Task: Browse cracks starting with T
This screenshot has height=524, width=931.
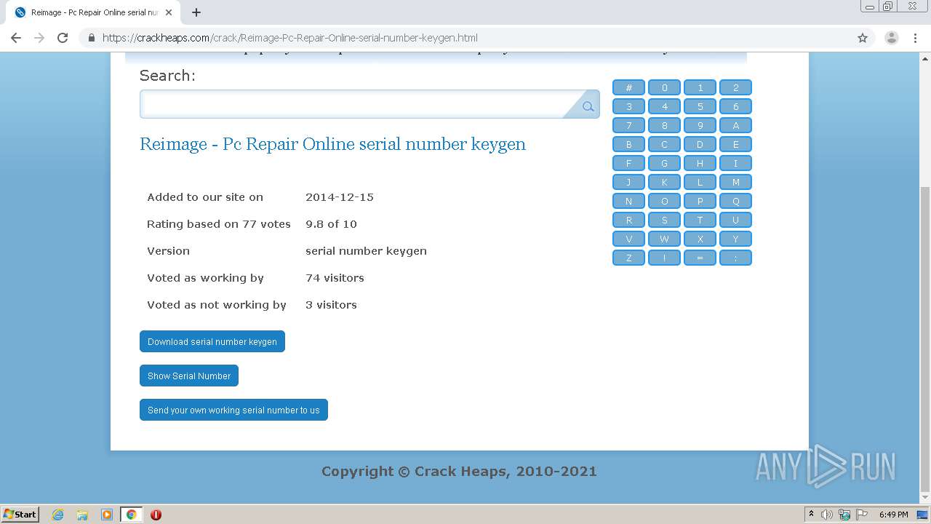Action: [x=700, y=220]
